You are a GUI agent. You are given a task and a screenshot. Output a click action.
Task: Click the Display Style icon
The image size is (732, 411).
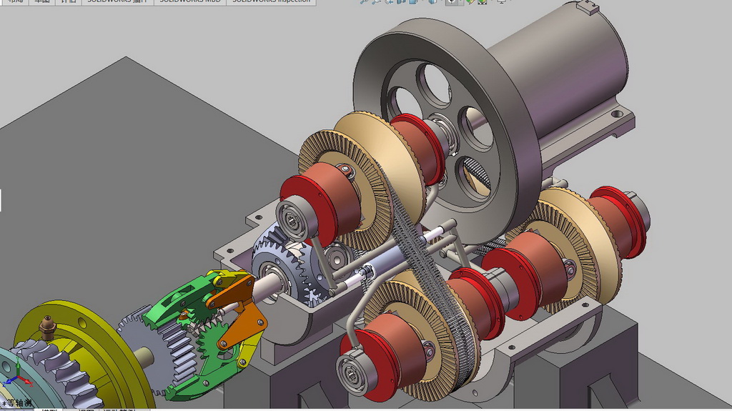[432, 1]
